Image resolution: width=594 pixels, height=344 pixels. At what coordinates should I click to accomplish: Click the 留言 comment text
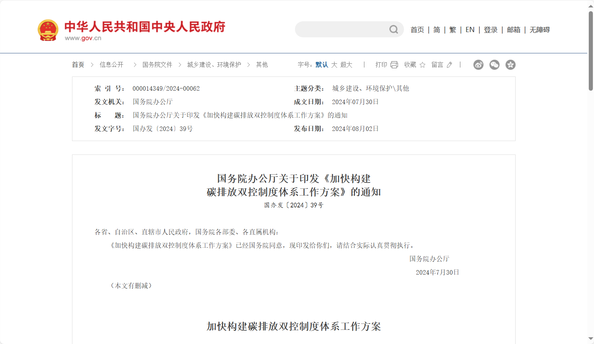pos(438,65)
